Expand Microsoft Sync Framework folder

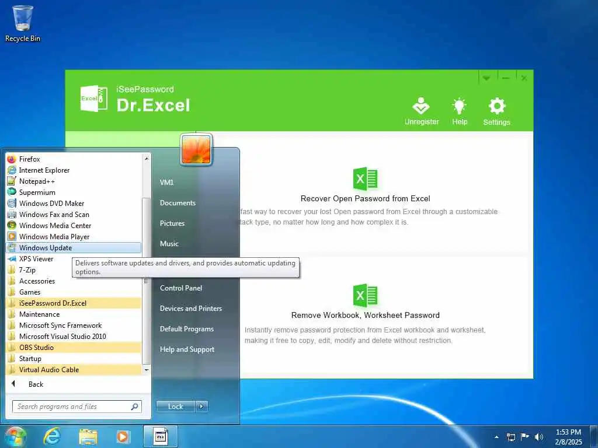pos(74,325)
